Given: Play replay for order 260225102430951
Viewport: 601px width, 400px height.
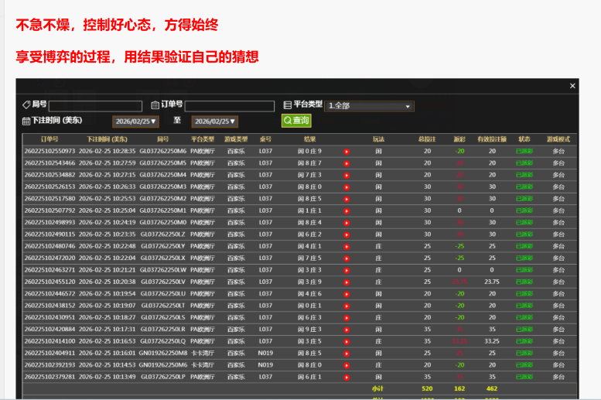Looking at the screenshot, I should click(347, 318).
